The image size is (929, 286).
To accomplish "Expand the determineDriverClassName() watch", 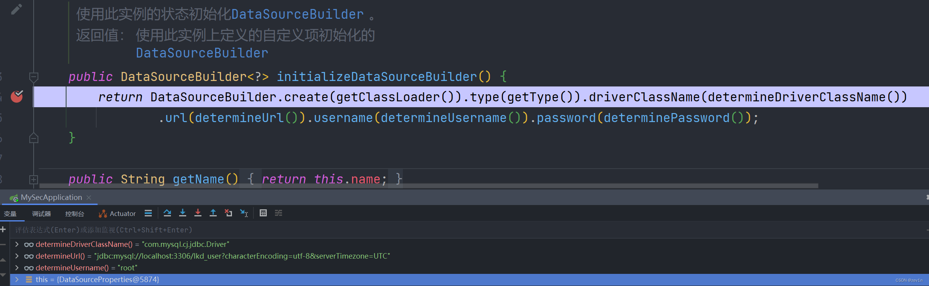I will coord(17,244).
